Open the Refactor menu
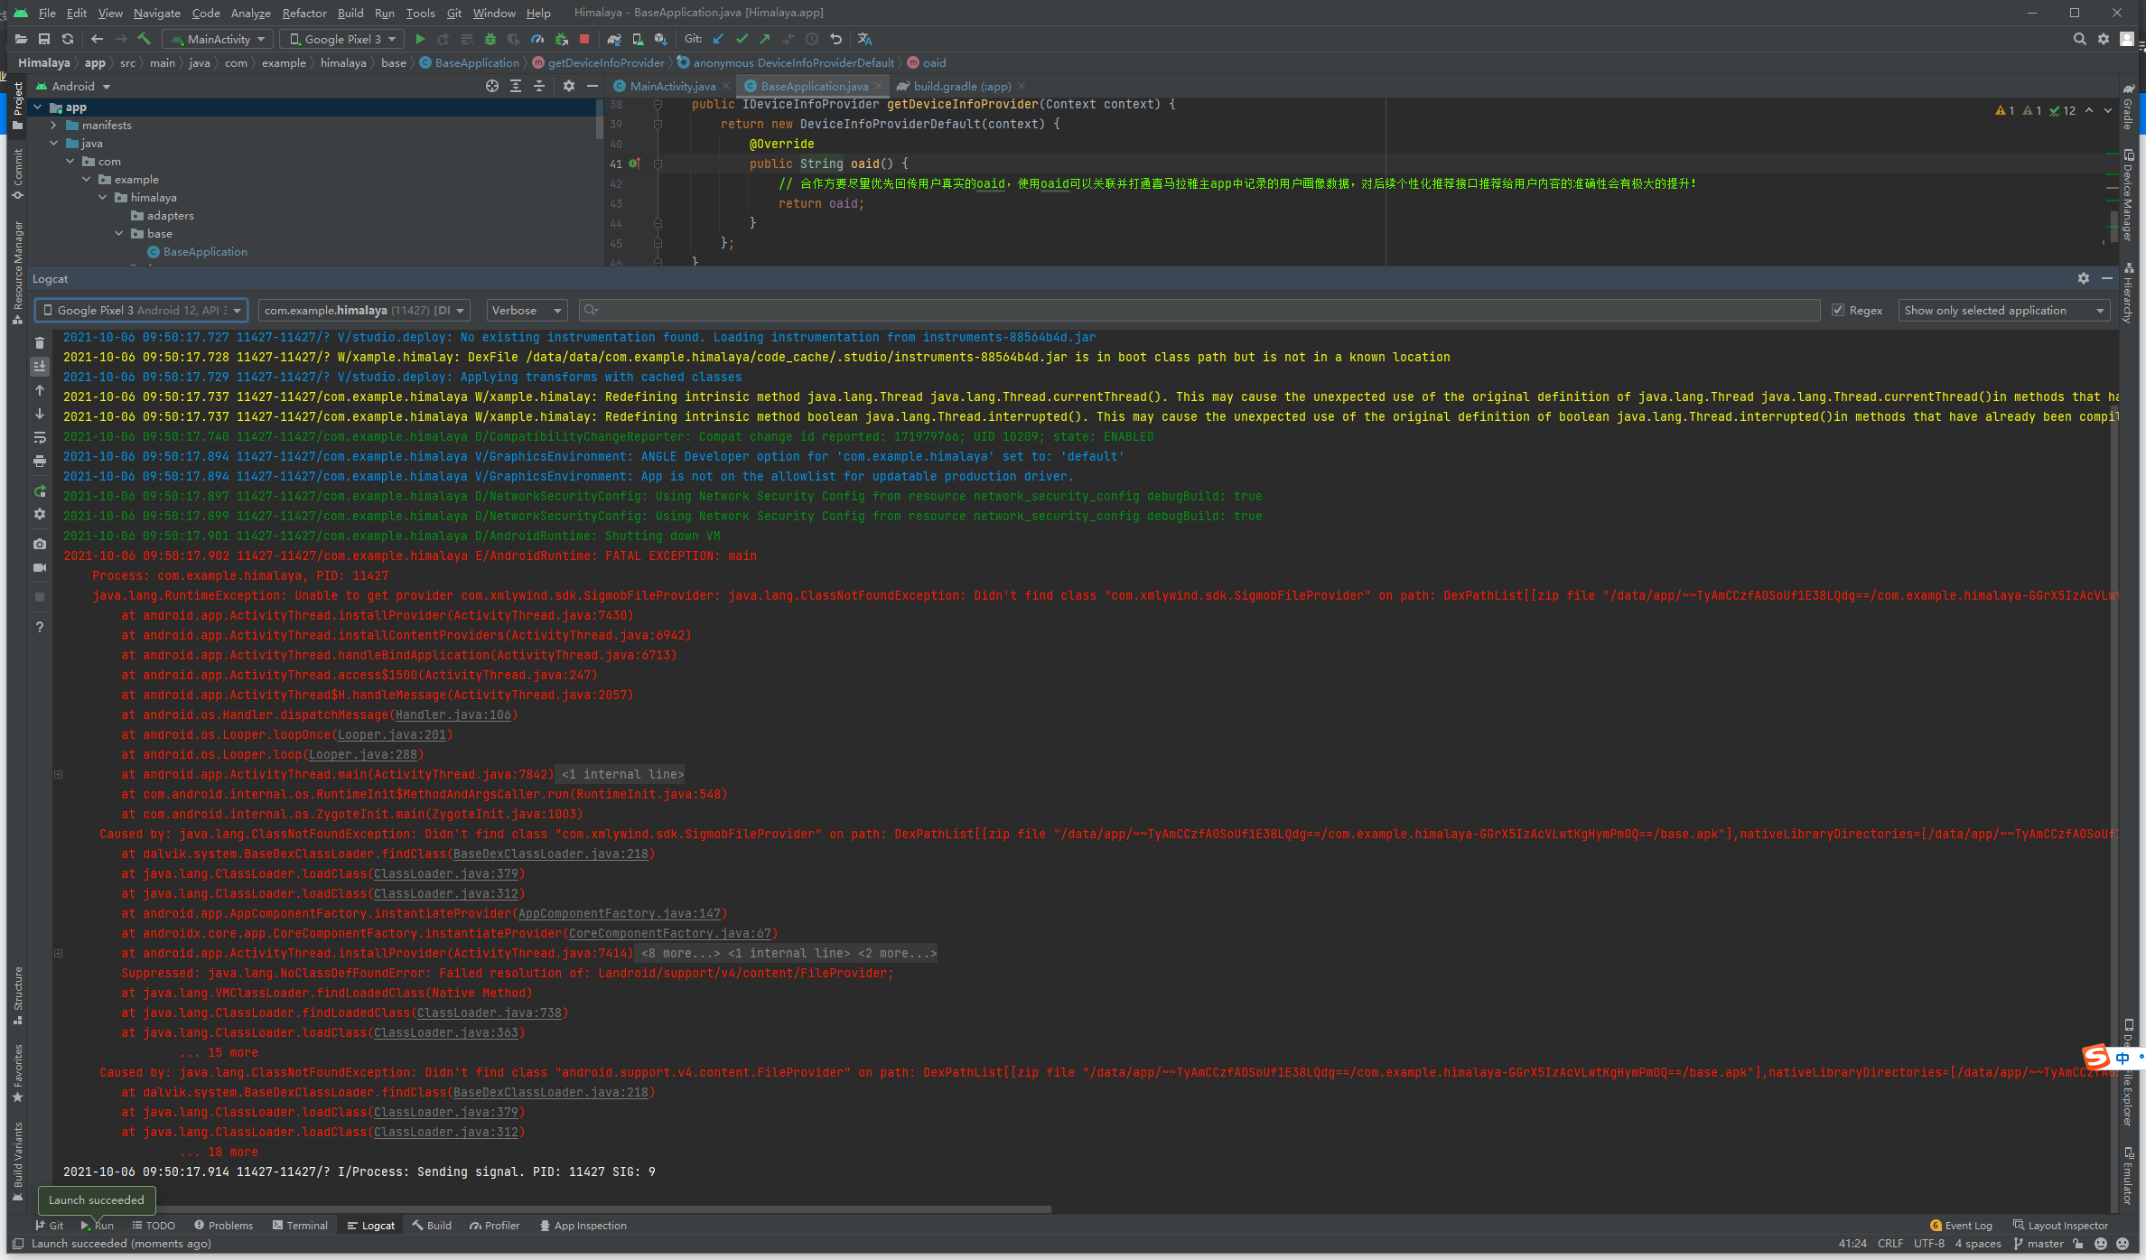The image size is (2146, 1260). point(304,13)
